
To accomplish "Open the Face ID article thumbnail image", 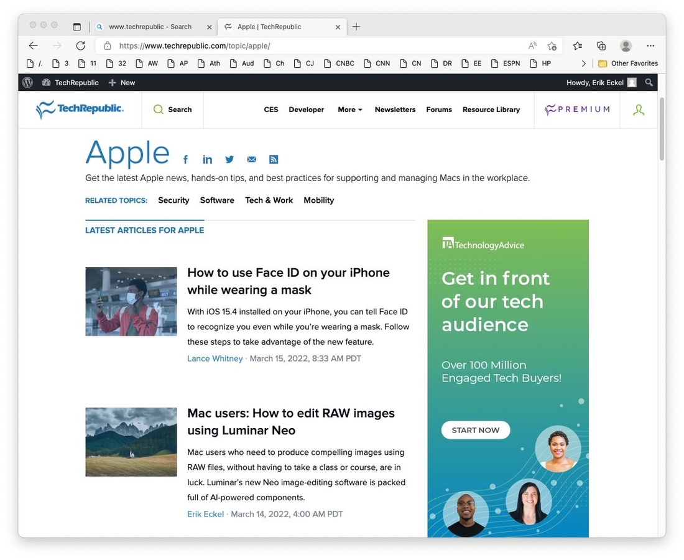I will pyautogui.click(x=131, y=301).
